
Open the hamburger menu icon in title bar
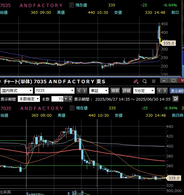[x=154, y=81]
